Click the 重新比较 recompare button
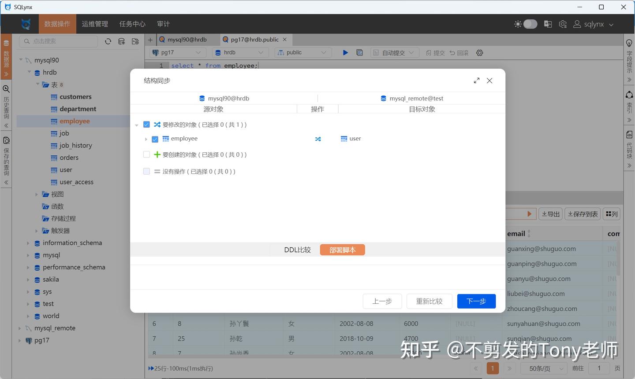This screenshot has height=379, width=635. pos(429,301)
